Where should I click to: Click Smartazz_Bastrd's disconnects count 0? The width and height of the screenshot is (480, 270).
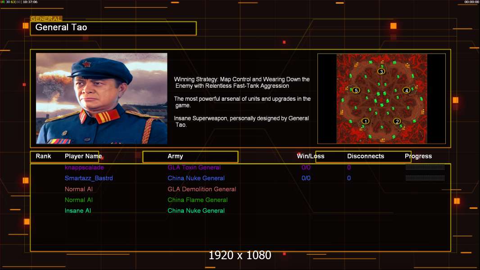click(349, 178)
